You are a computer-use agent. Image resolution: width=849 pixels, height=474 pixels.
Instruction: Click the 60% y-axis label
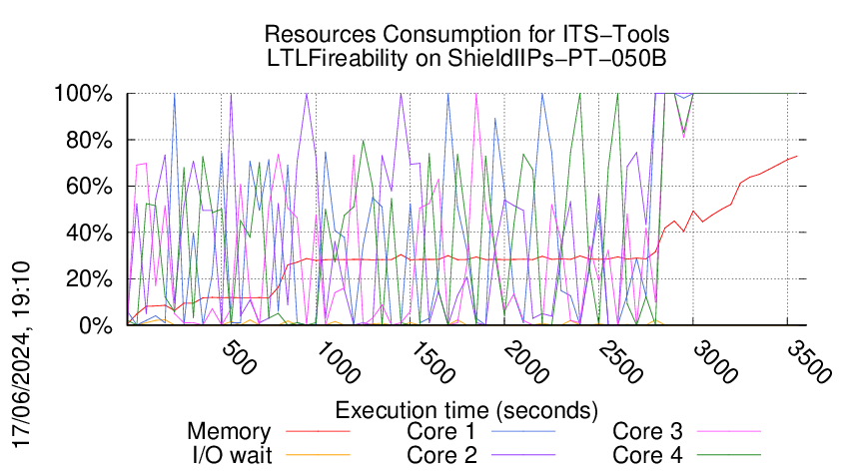point(89,187)
